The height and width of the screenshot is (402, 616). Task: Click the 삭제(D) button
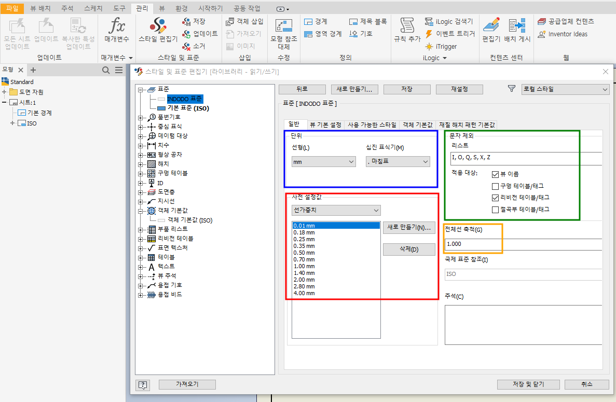409,249
